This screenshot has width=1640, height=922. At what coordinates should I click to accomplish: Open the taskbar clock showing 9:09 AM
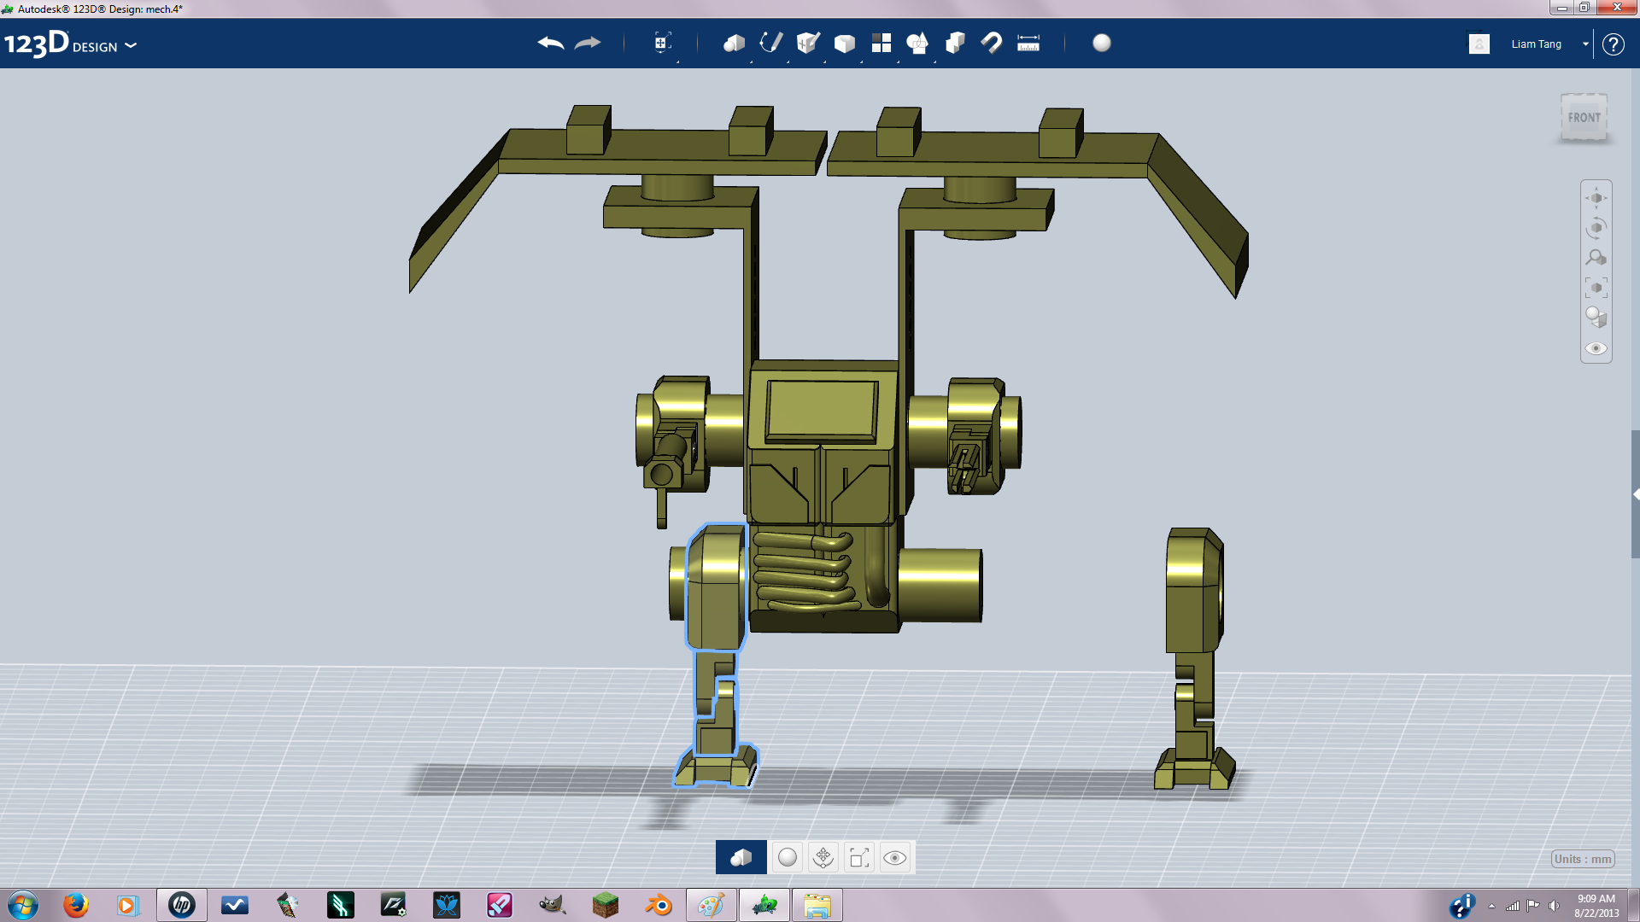click(x=1596, y=905)
